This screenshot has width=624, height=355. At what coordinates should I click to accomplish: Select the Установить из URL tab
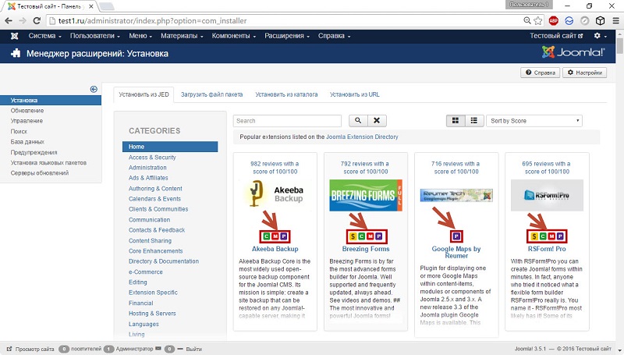coord(355,94)
